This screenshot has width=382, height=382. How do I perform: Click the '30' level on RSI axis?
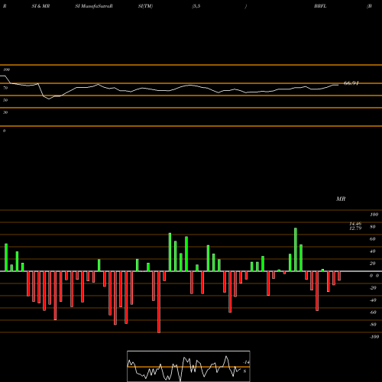point(5,112)
